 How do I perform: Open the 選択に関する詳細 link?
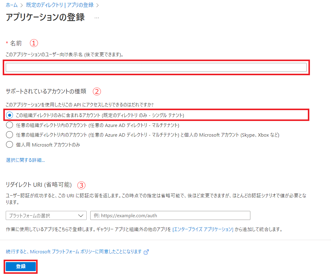25,160
